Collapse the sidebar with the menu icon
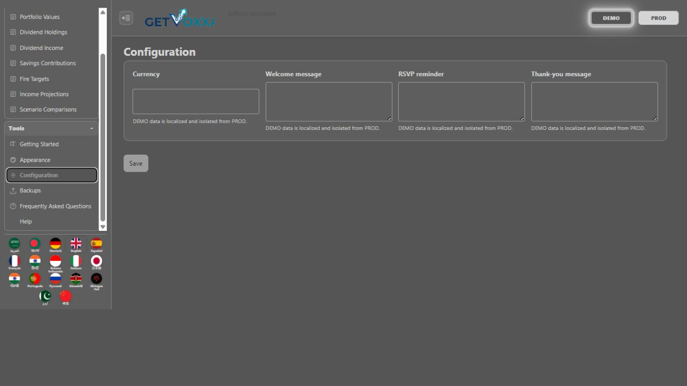The height and width of the screenshot is (386, 687). point(126,18)
